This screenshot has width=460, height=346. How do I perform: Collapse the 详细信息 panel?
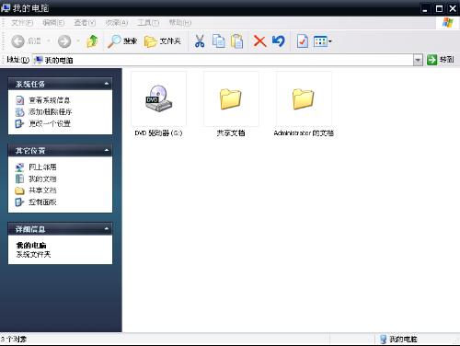[x=107, y=229]
